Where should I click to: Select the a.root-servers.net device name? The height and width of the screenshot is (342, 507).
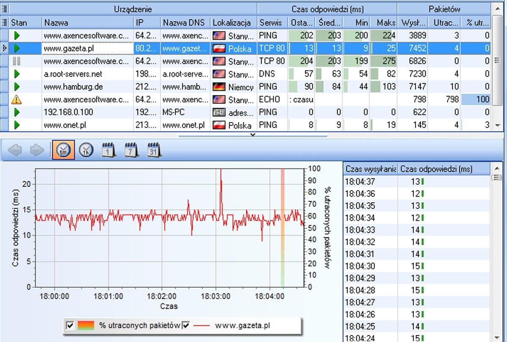tap(73, 74)
